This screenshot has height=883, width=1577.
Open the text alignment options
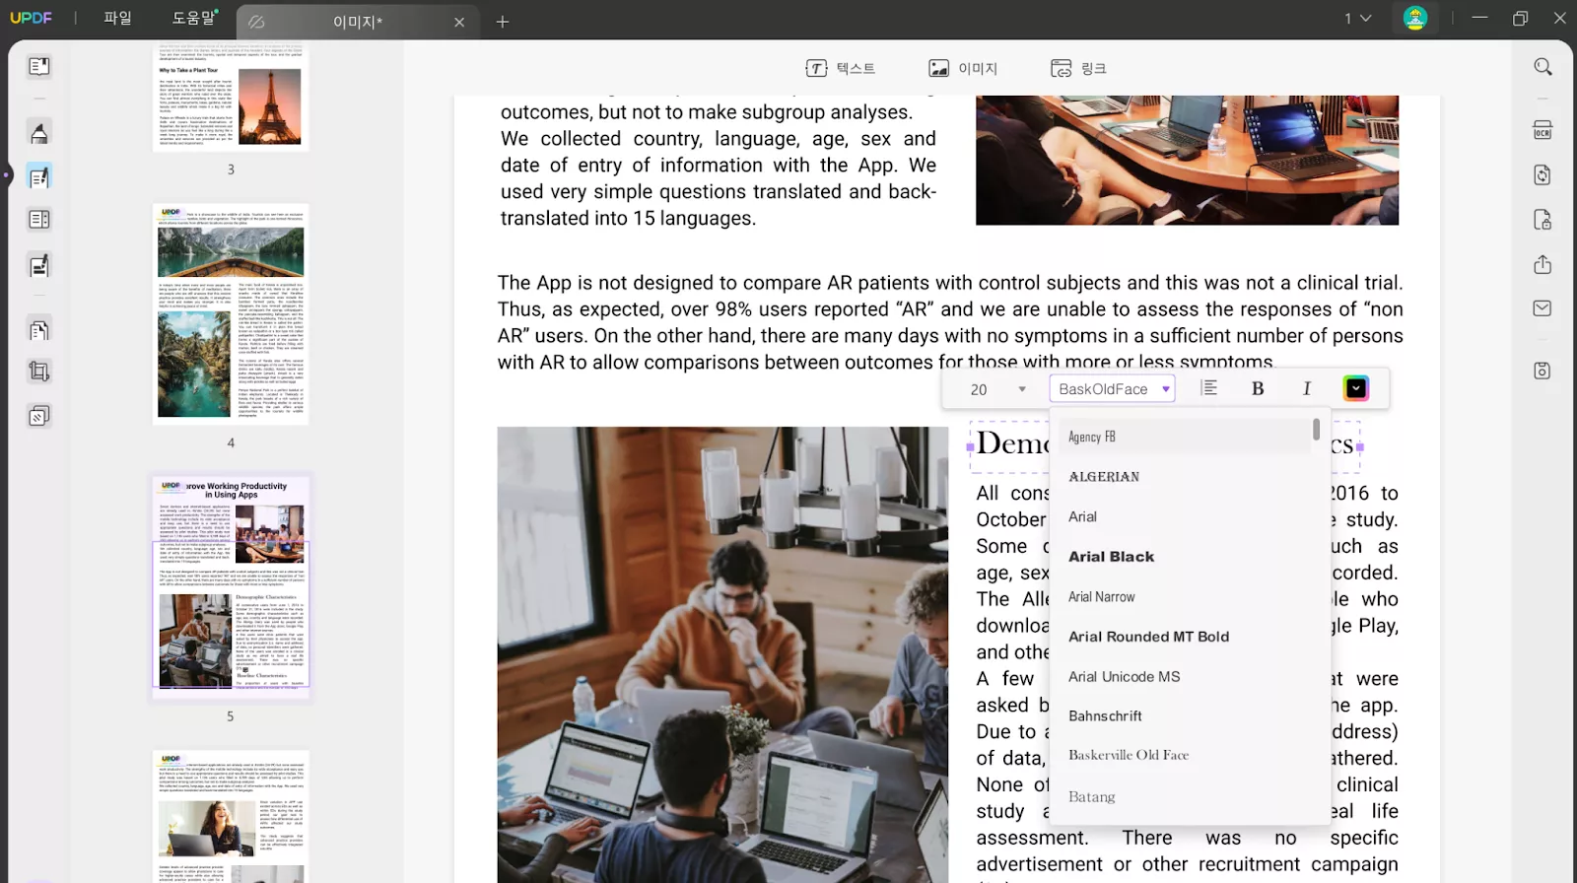pos(1209,388)
